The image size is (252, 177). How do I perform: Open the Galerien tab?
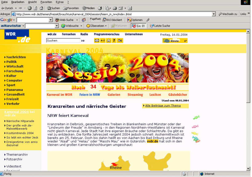(x=114, y=95)
